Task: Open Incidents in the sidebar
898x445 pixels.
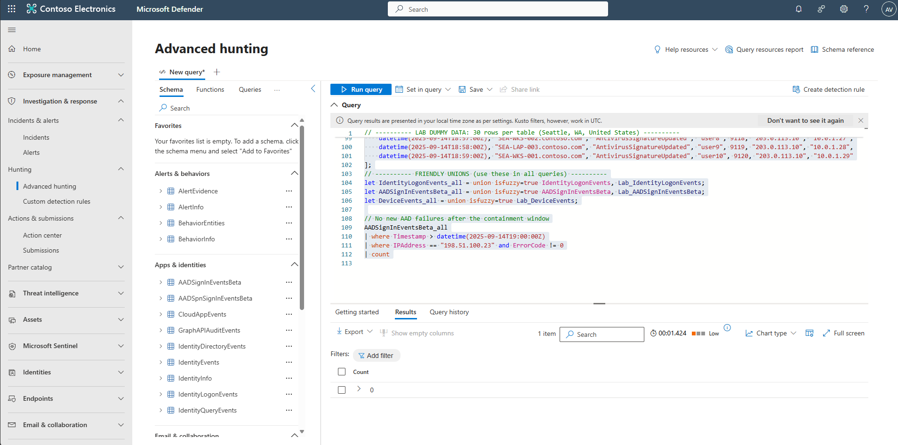Action: pyautogui.click(x=36, y=137)
